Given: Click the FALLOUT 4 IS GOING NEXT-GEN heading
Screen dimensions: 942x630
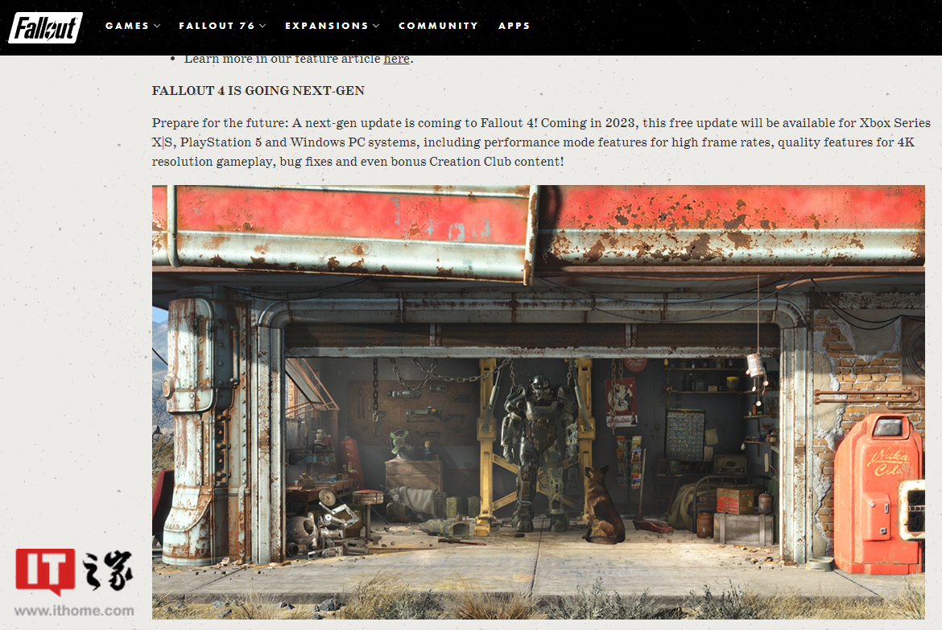Looking at the screenshot, I should coord(258,91).
